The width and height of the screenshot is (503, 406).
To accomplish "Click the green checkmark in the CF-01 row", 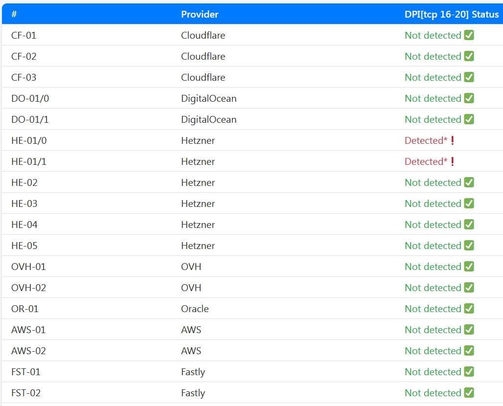I will pos(469,35).
